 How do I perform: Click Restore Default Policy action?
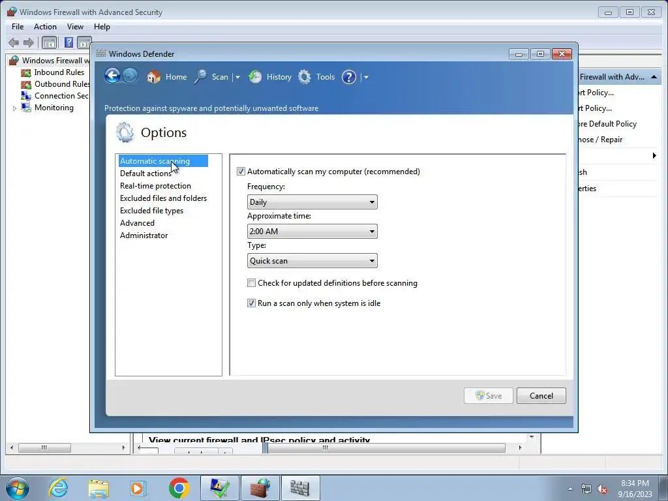point(607,124)
